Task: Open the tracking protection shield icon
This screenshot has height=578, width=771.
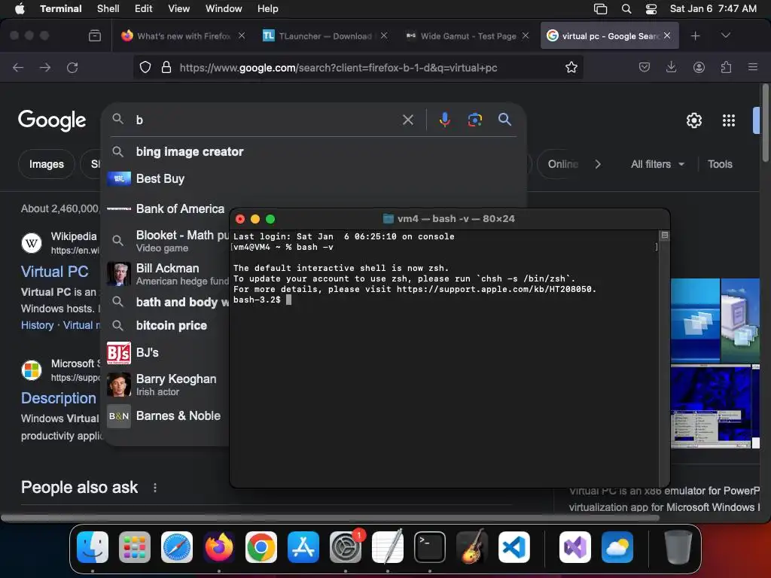Action: [x=145, y=67]
